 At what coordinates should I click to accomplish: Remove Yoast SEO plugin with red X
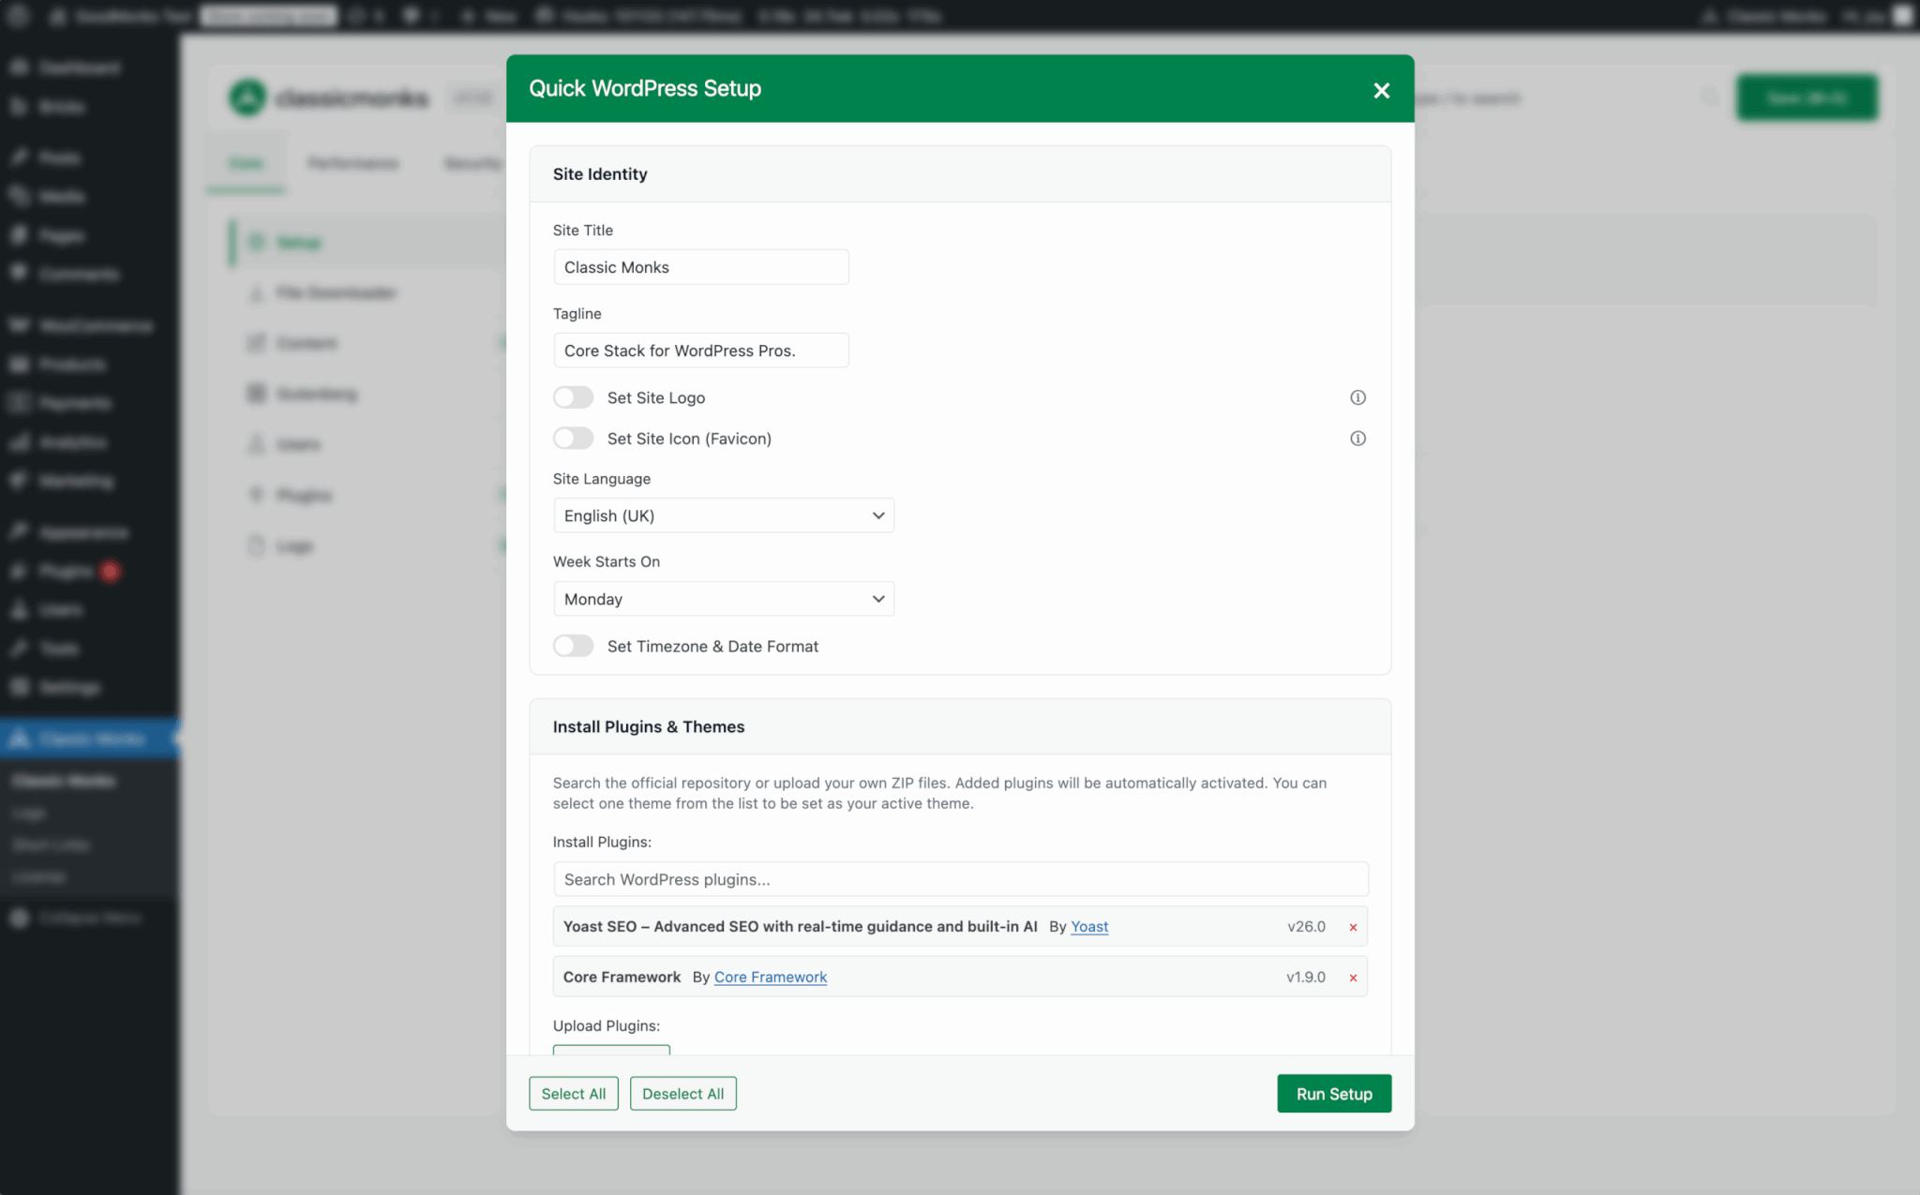[x=1353, y=927]
